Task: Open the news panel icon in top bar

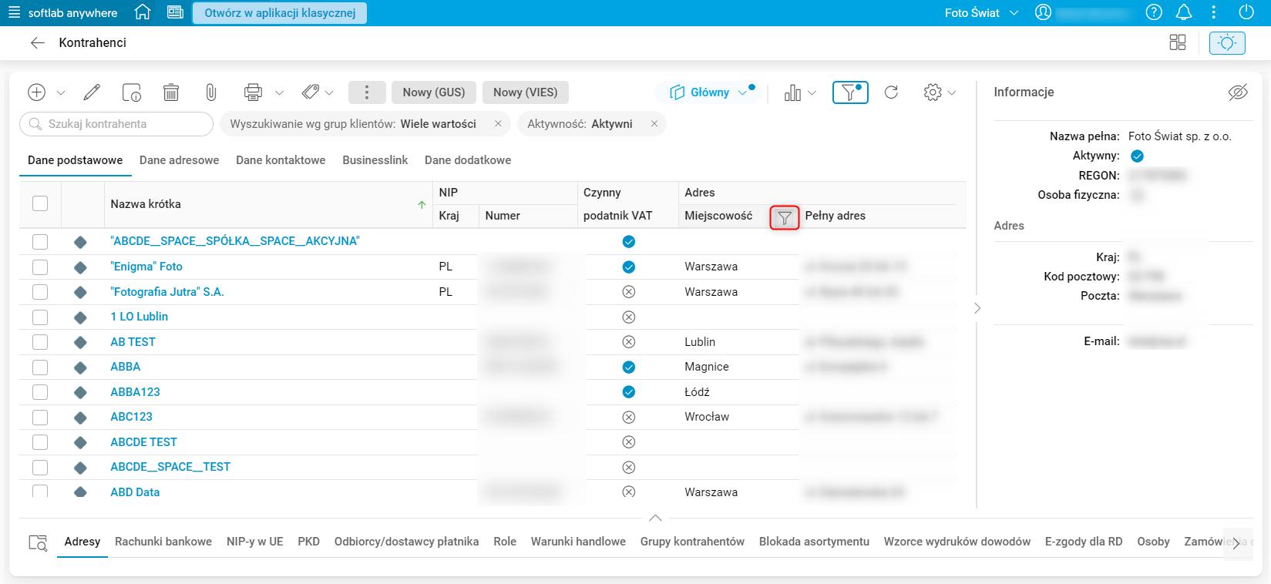Action: tap(175, 12)
